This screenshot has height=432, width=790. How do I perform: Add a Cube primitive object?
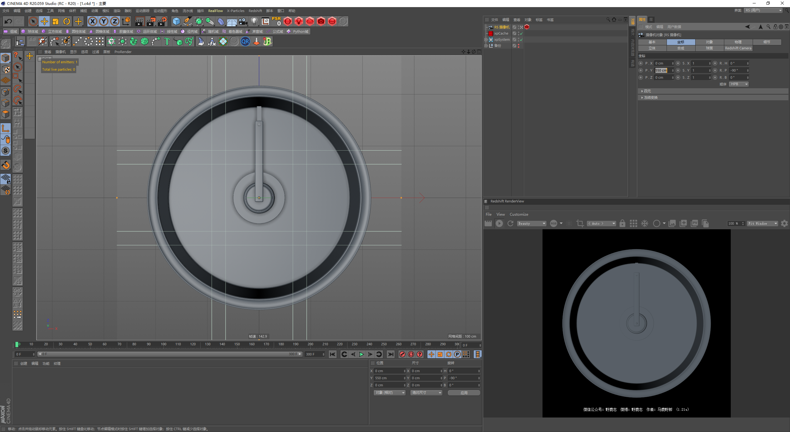coord(176,21)
